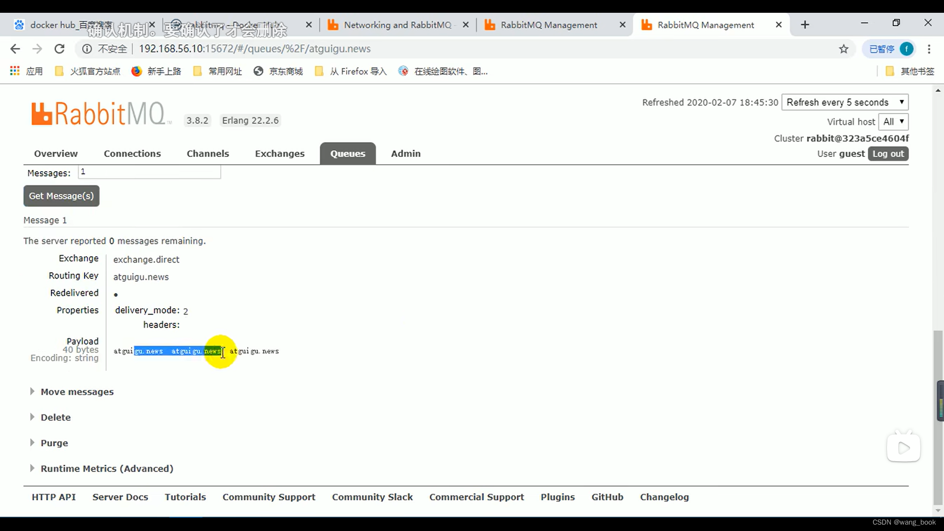The image size is (944, 531).
Task: Open the 常用网址 bookmark folder
Action: tap(218, 71)
